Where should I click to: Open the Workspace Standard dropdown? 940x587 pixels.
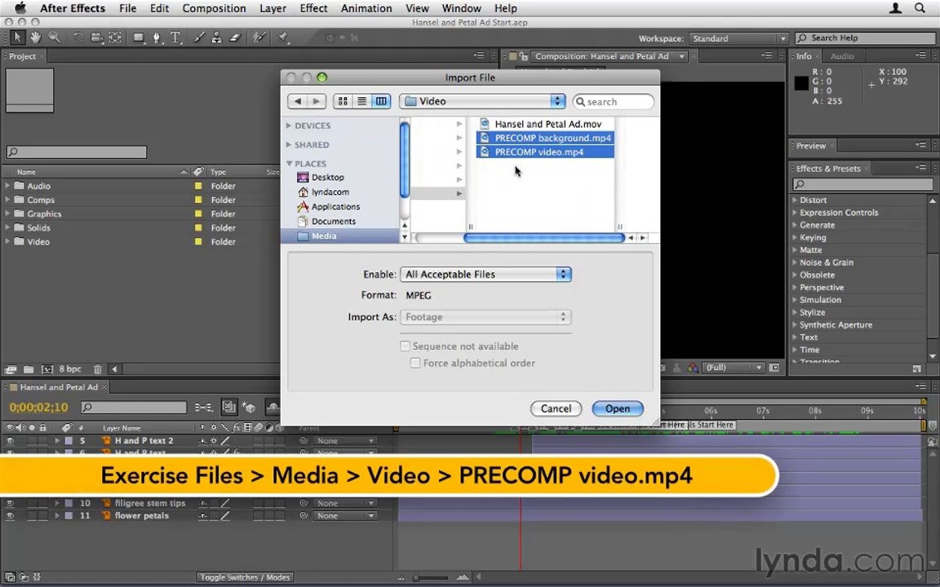pos(738,38)
